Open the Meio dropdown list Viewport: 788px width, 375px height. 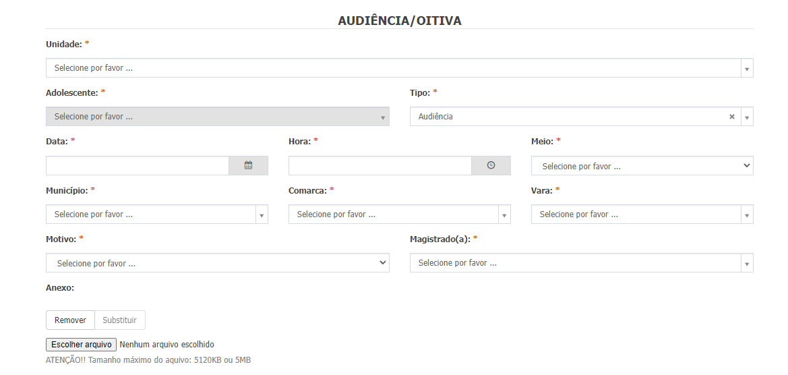tap(642, 165)
